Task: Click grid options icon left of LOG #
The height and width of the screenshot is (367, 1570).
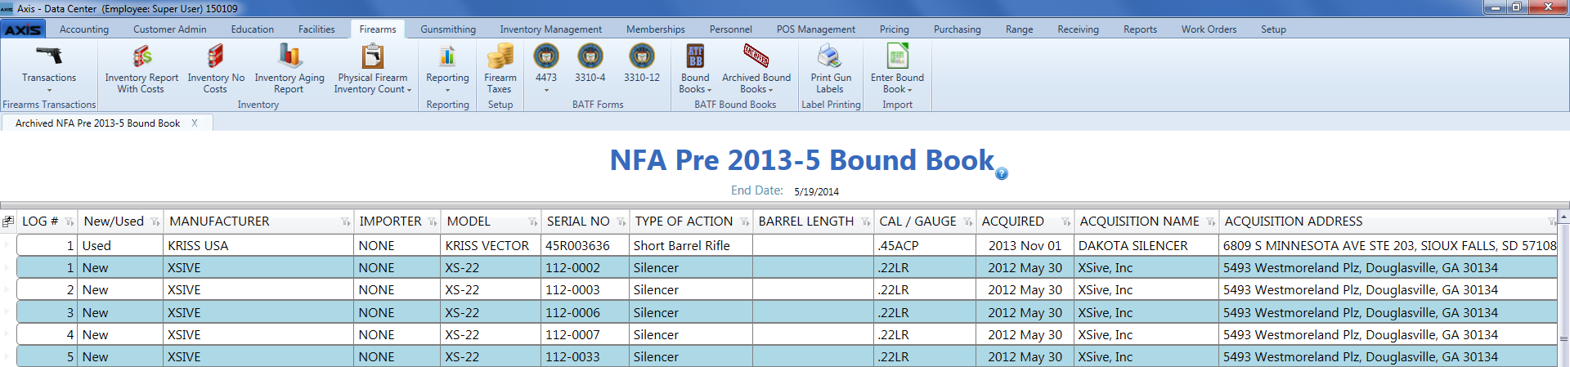Action: 8,222
